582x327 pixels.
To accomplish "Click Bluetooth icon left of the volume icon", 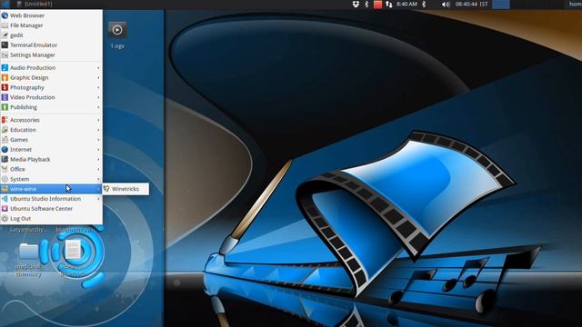I will 424,4.
